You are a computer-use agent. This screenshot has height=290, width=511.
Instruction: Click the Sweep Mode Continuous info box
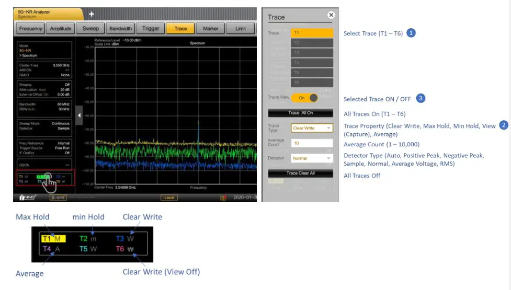(x=44, y=128)
